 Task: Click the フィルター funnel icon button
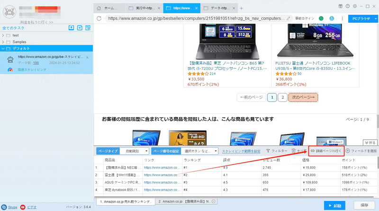pyautogui.click(x=277, y=151)
